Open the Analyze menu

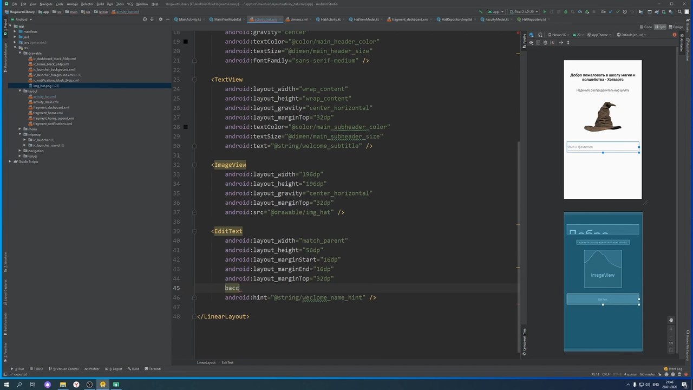(73, 4)
